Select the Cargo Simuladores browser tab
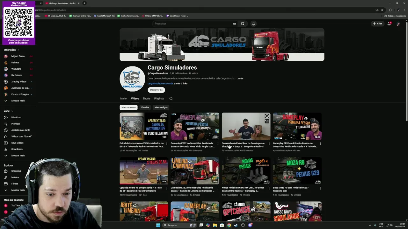 coord(62,3)
